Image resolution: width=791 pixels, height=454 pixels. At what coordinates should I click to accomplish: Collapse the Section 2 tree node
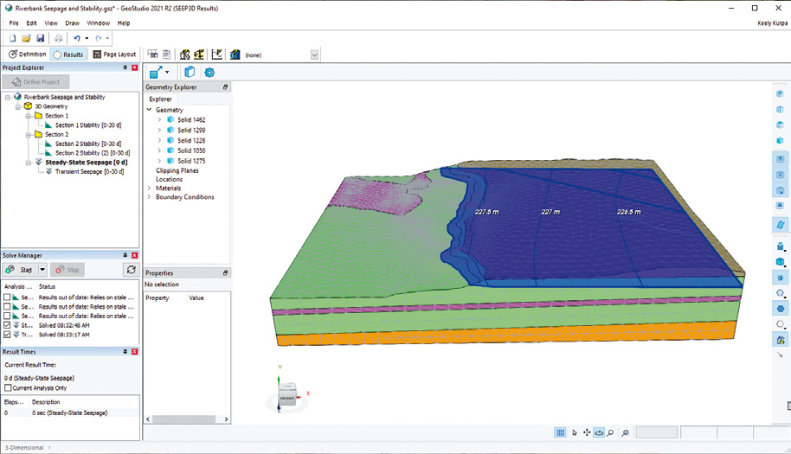[29, 135]
